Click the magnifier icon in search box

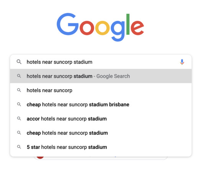[x=19, y=62]
